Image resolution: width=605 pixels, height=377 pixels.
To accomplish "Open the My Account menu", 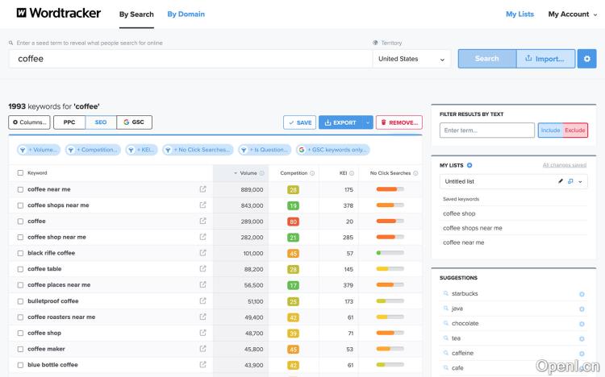I will tap(572, 14).
